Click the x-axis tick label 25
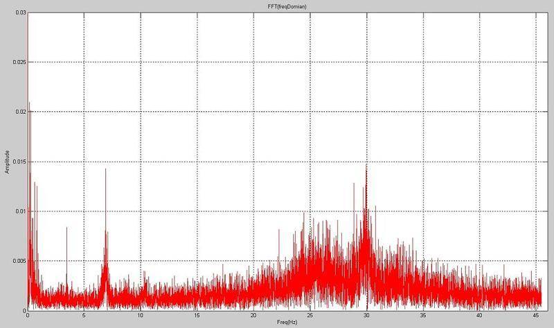 (310, 316)
